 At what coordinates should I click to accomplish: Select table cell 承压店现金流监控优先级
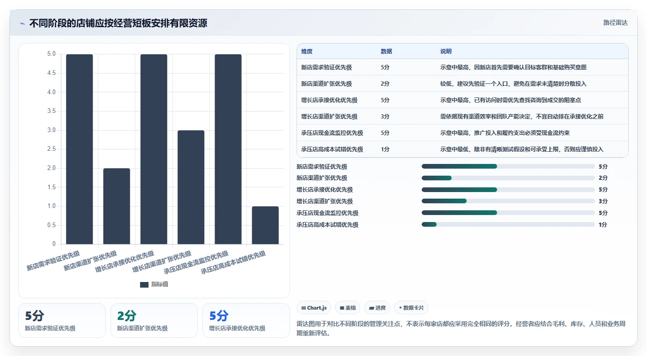[x=332, y=133]
